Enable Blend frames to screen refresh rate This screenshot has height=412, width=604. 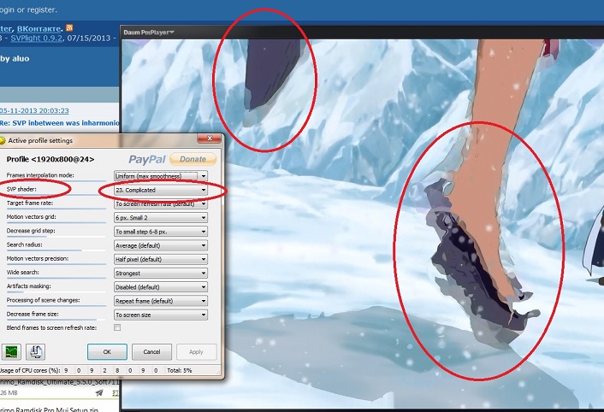[117, 327]
